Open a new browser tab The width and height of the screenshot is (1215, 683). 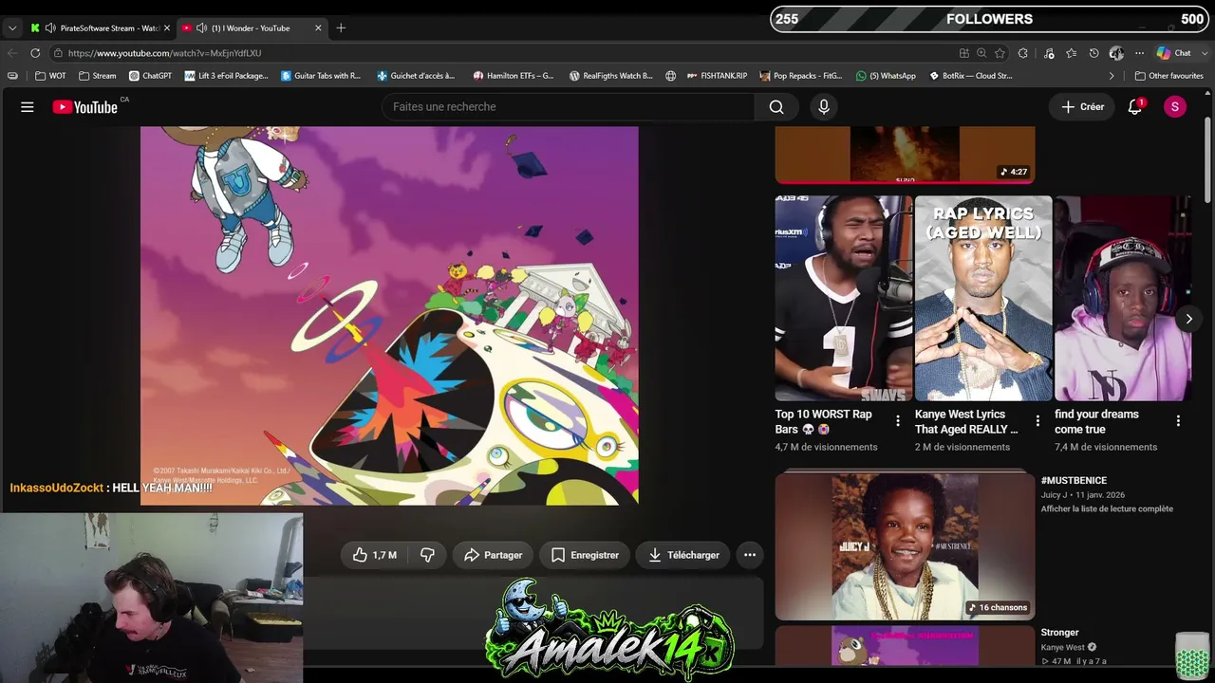coord(341,28)
